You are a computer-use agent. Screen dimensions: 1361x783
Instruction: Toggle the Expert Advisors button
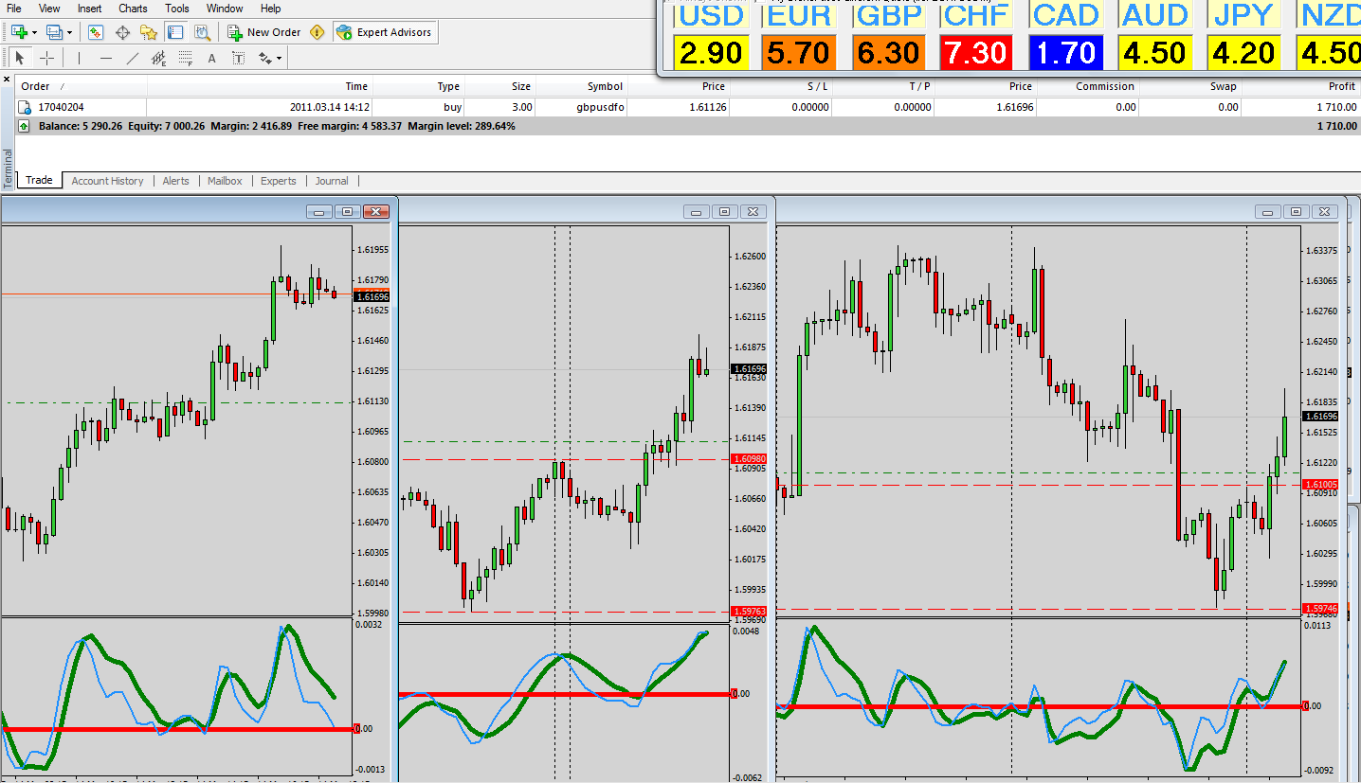coord(384,32)
